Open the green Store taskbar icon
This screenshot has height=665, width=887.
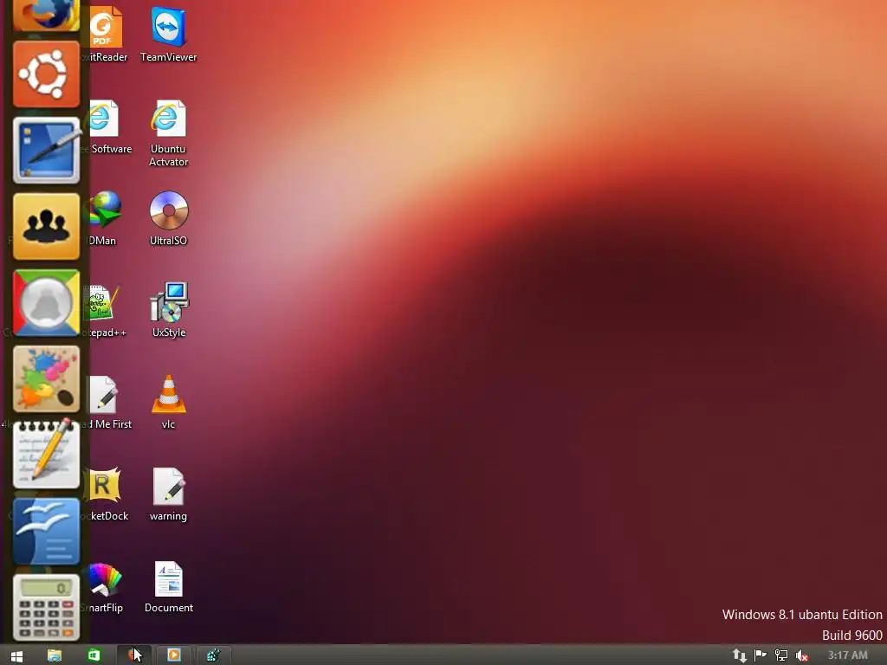click(94, 655)
